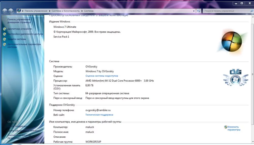254x145 pixels.
Task: Open "Техническая поддержка" website link
Action: pos(99,115)
